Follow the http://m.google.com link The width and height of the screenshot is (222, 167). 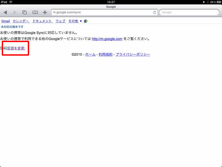pos(107,39)
